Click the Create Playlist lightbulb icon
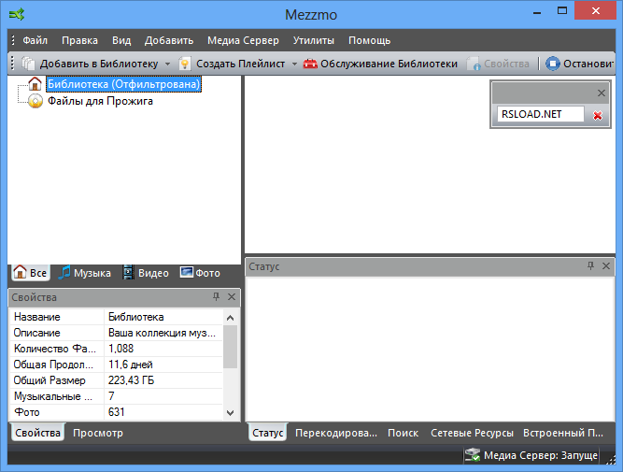The width and height of the screenshot is (623, 472). point(185,64)
